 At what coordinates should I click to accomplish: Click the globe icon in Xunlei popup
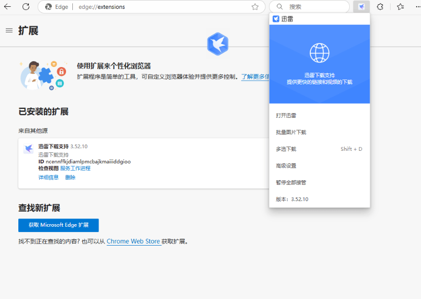click(x=319, y=53)
